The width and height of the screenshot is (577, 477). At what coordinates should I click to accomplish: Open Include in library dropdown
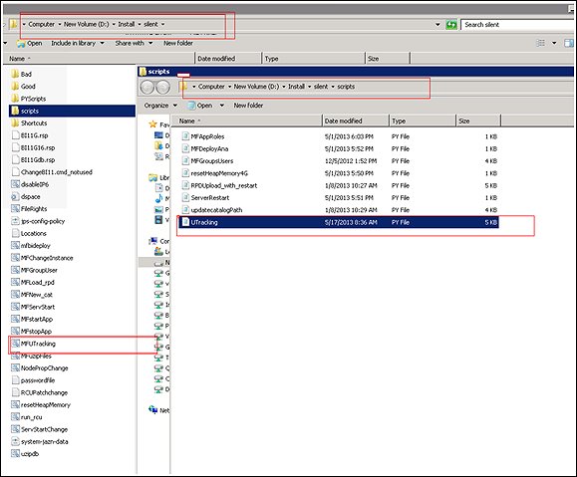point(78,44)
